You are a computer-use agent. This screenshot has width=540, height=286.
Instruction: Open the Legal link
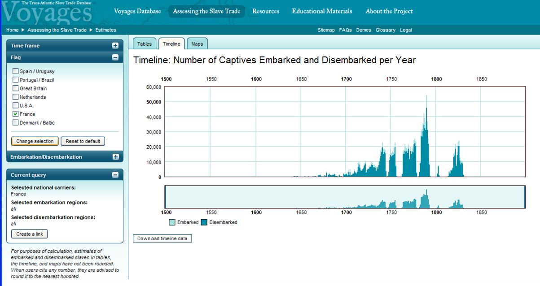click(406, 30)
